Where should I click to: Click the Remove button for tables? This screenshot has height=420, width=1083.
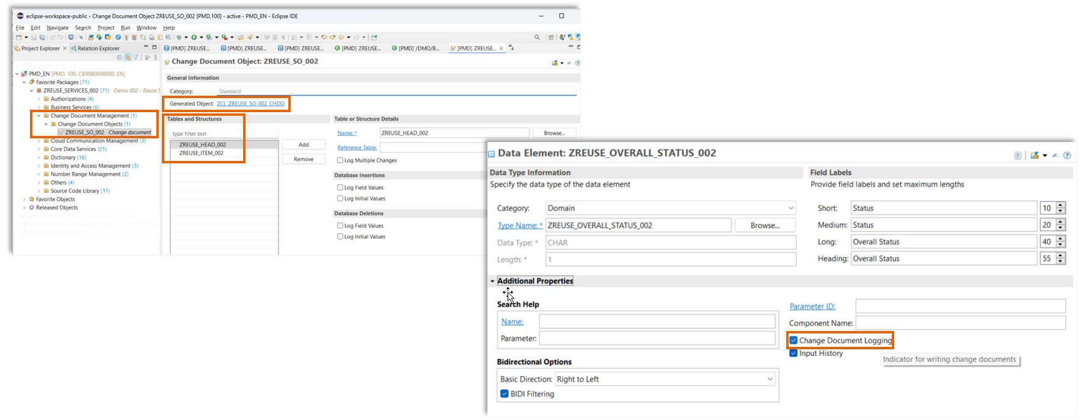point(304,159)
